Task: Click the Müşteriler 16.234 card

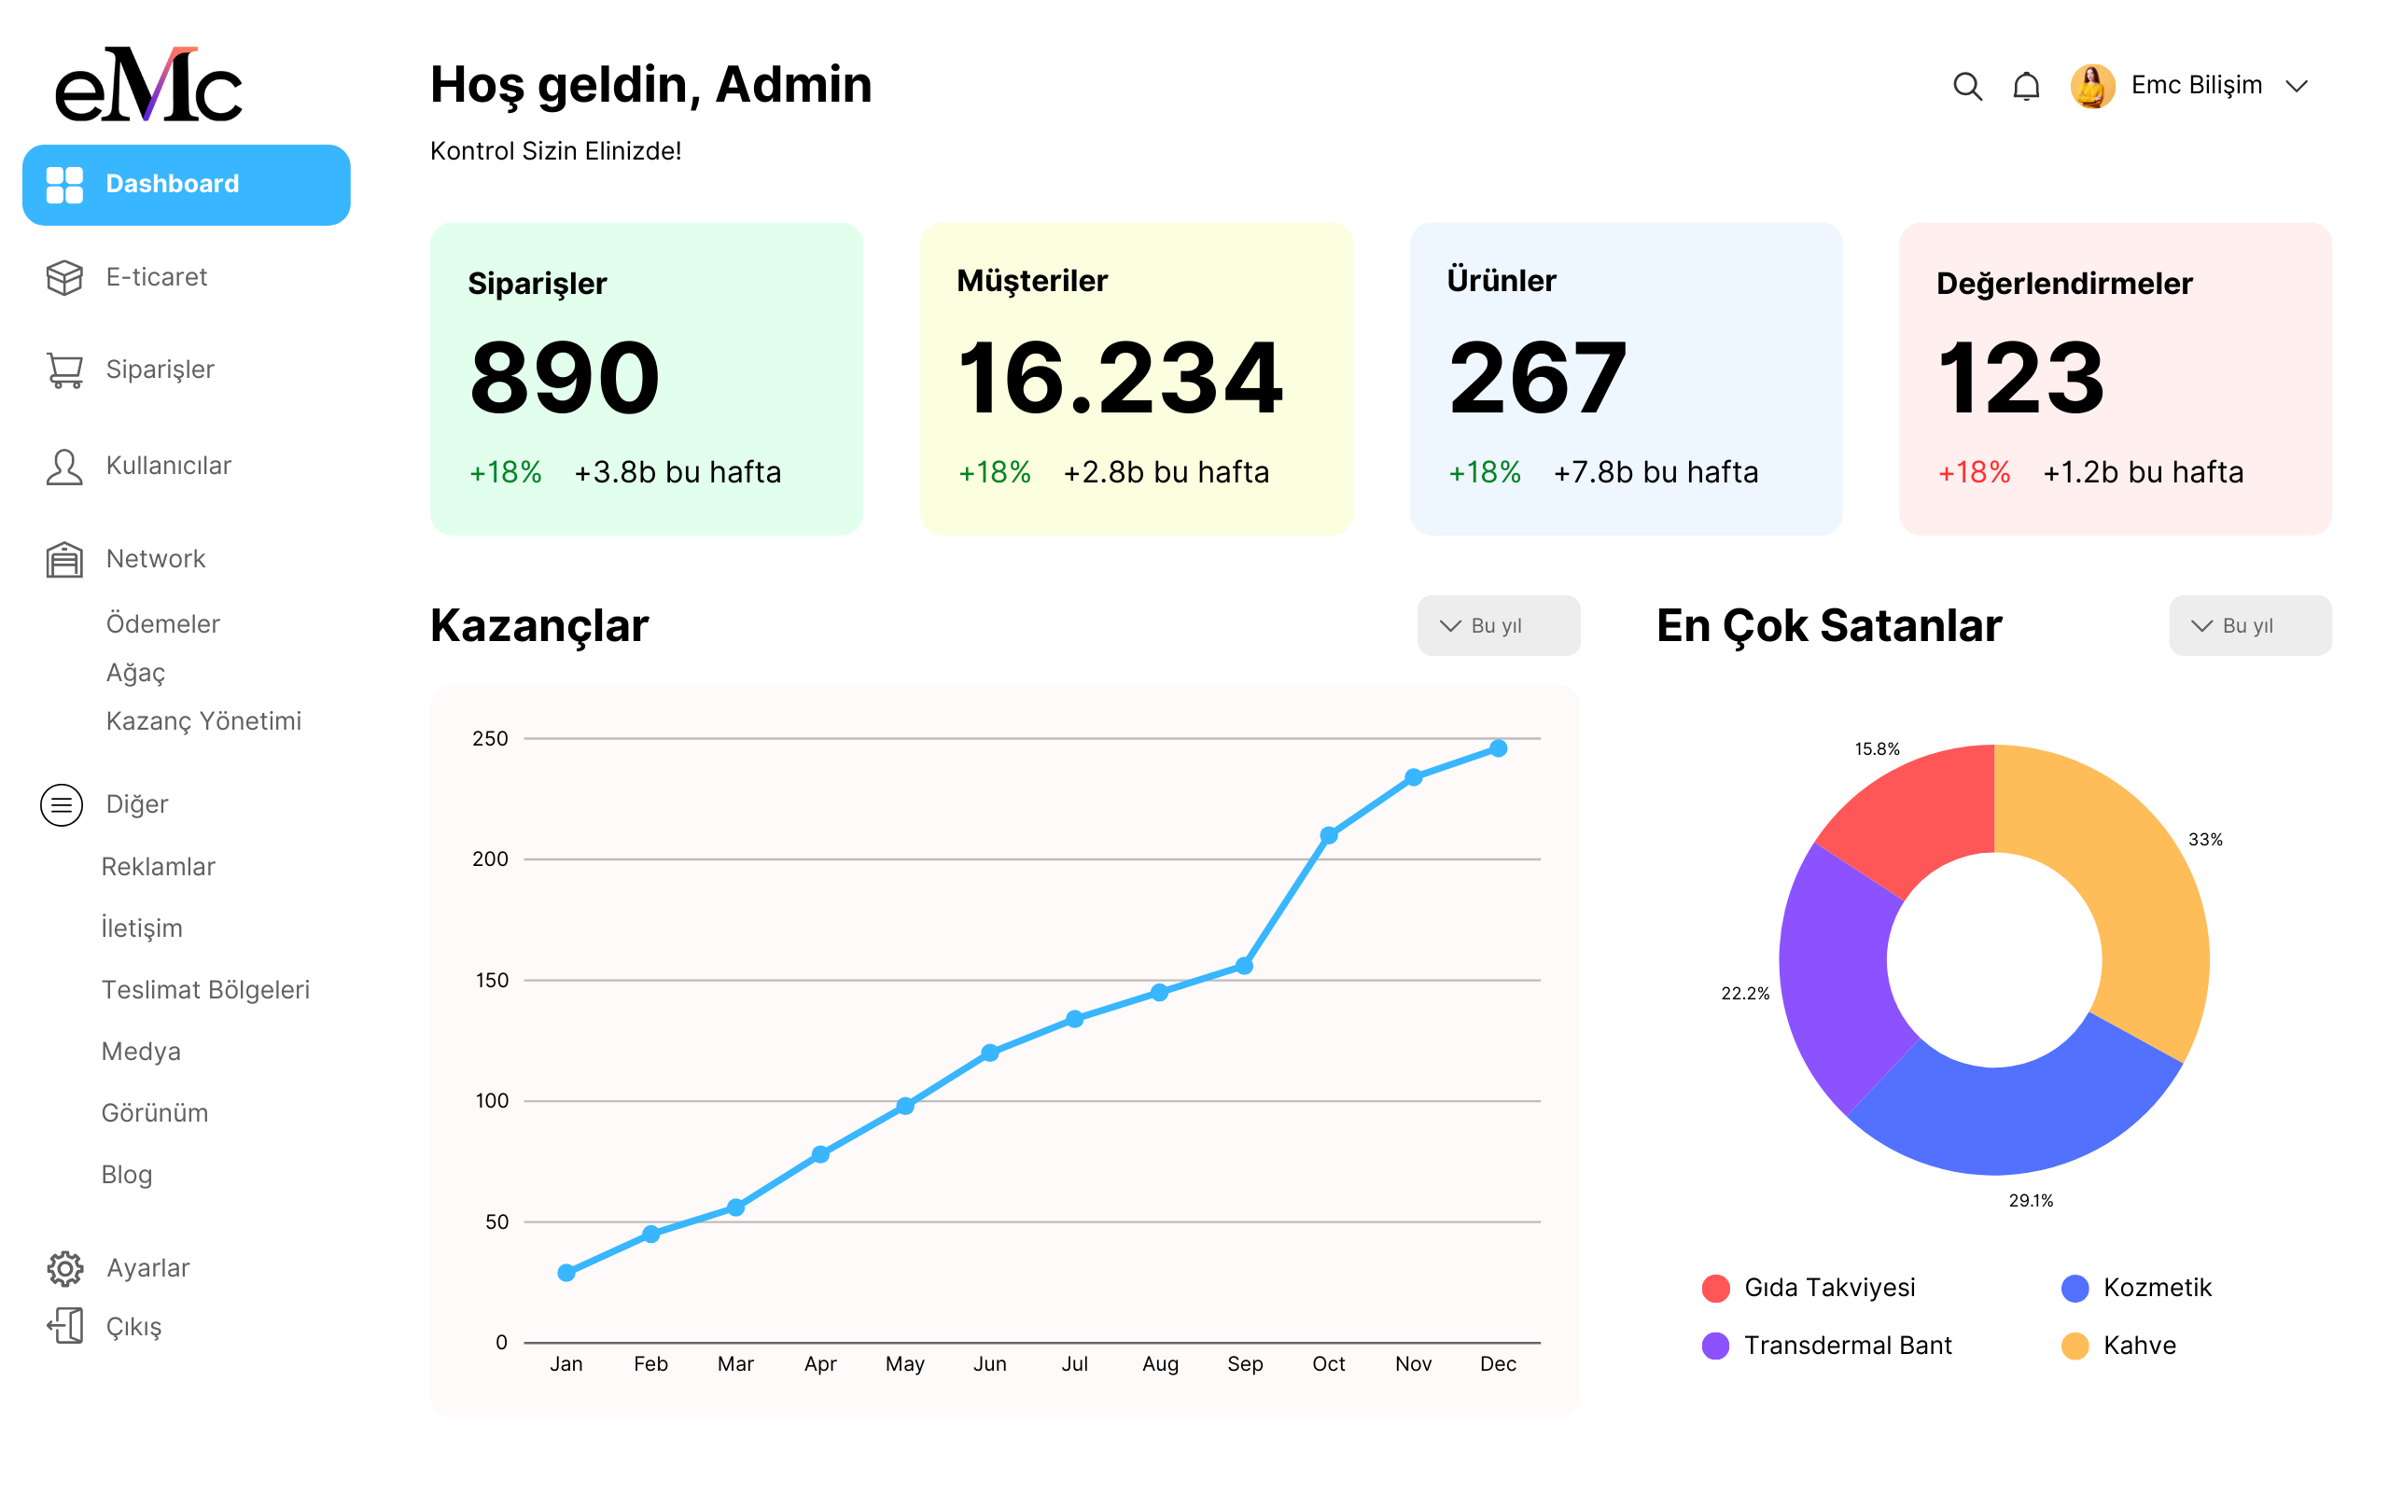Action: click(x=1137, y=379)
